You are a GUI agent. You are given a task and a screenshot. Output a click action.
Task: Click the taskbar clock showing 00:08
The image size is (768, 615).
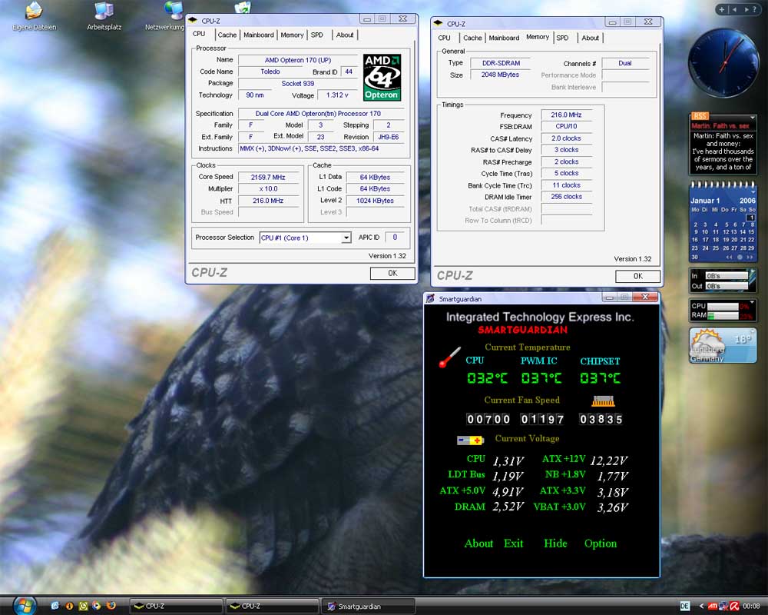coord(751,607)
